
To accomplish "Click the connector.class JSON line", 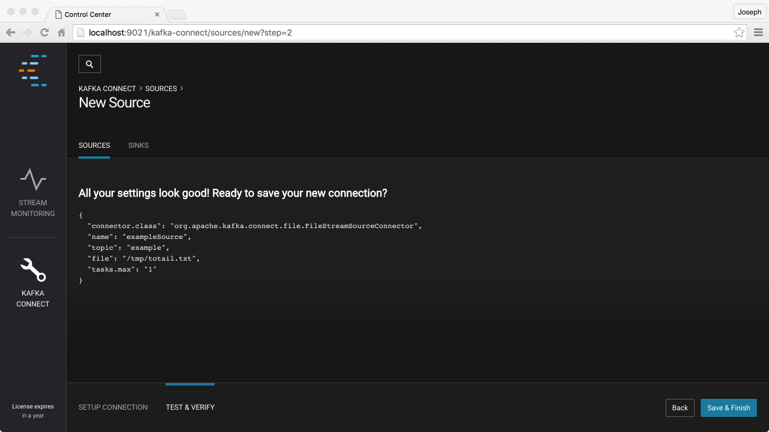I will [x=255, y=226].
